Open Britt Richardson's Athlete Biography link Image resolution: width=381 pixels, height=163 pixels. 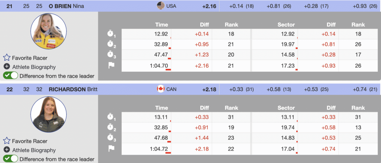(x=34, y=150)
